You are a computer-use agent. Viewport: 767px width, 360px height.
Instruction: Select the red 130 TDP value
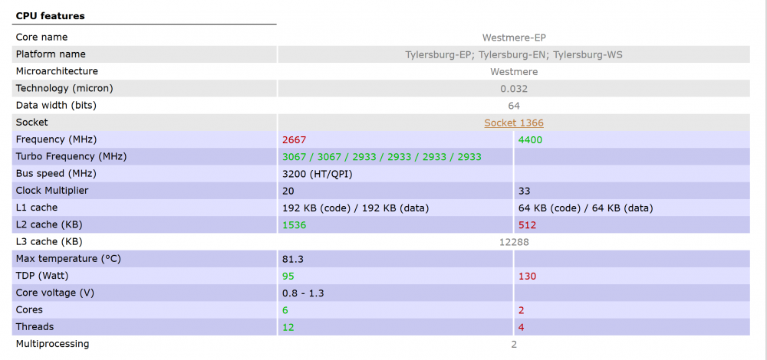(x=527, y=276)
